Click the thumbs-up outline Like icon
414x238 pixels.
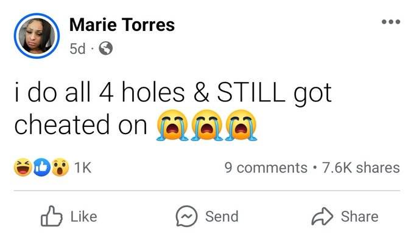click(52, 216)
